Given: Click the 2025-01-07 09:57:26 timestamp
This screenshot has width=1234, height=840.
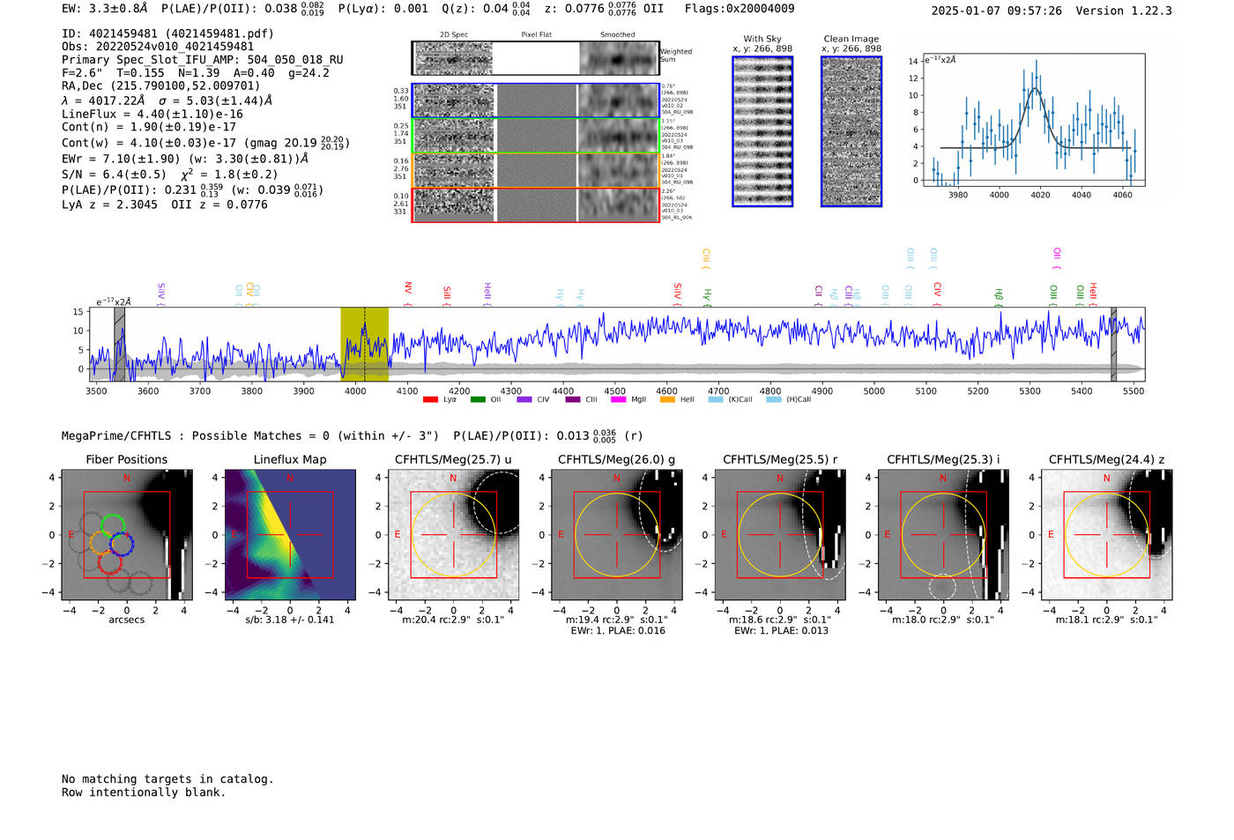Looking at the screenshot, I should (x=997, y=11).
